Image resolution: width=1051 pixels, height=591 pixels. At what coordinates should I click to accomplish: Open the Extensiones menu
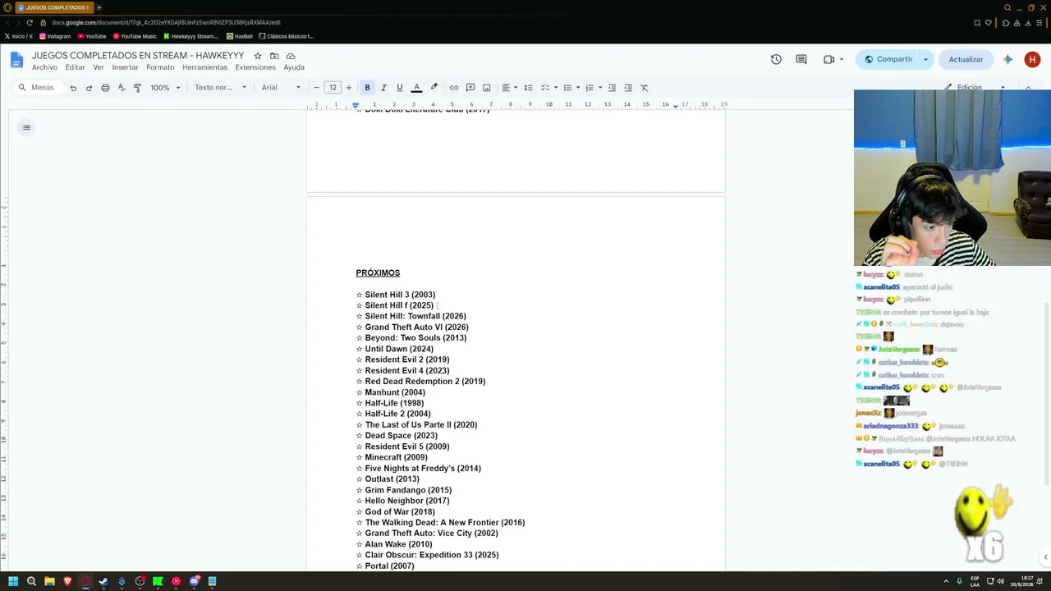(x=255, y=67)
